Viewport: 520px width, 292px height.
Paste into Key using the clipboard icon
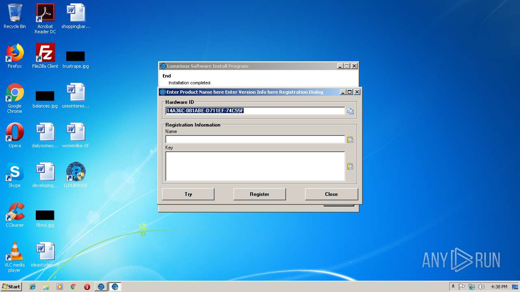click(350, 167)
